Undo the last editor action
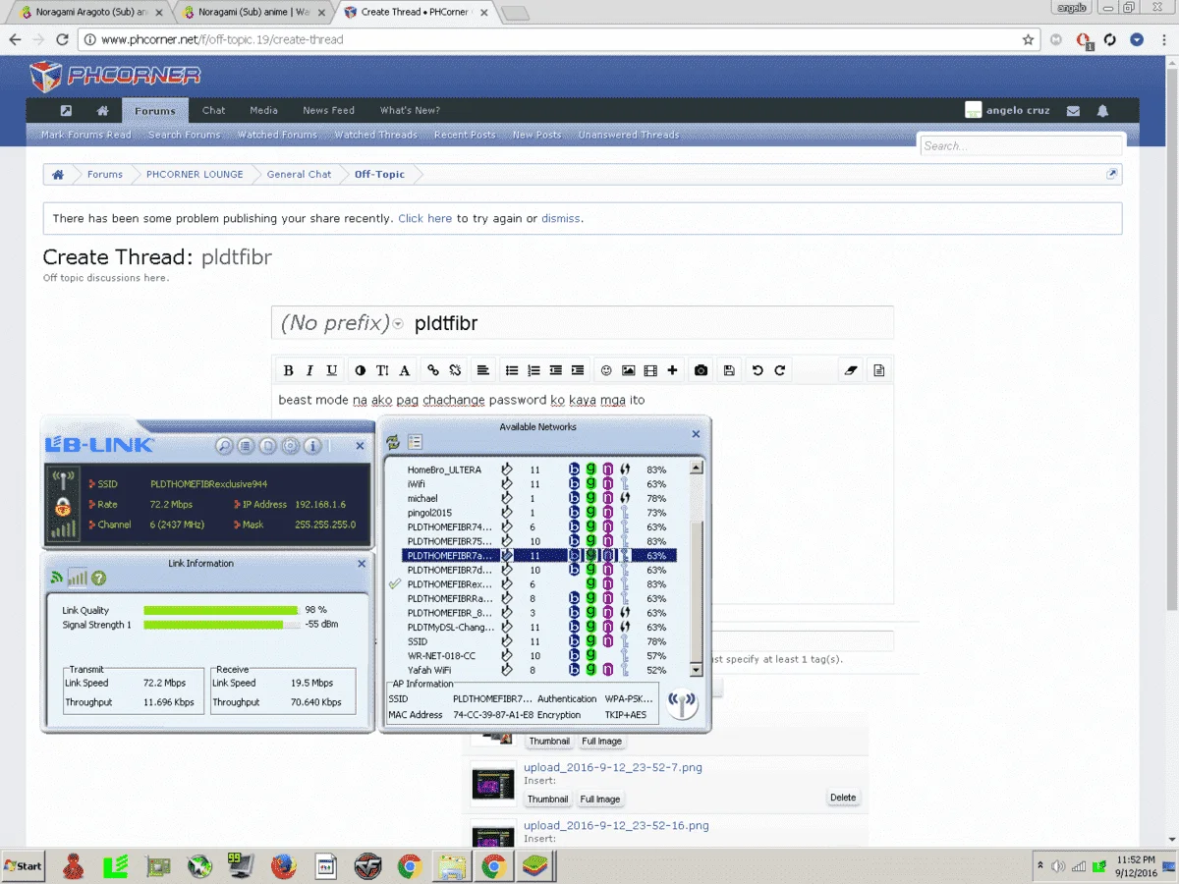This screenshot has height=884, width=1179. pyautogui.click(x=758, y=370)
